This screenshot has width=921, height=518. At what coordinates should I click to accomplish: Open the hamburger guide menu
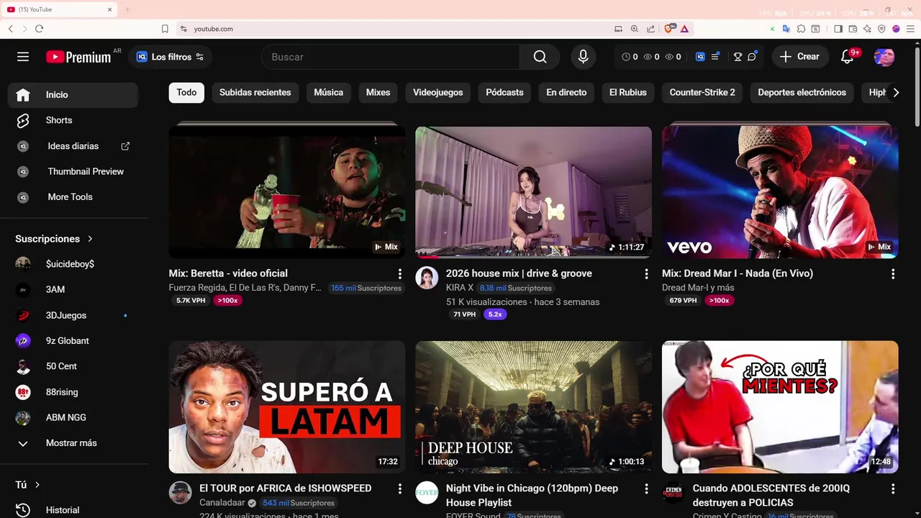(x=23, y=57)
